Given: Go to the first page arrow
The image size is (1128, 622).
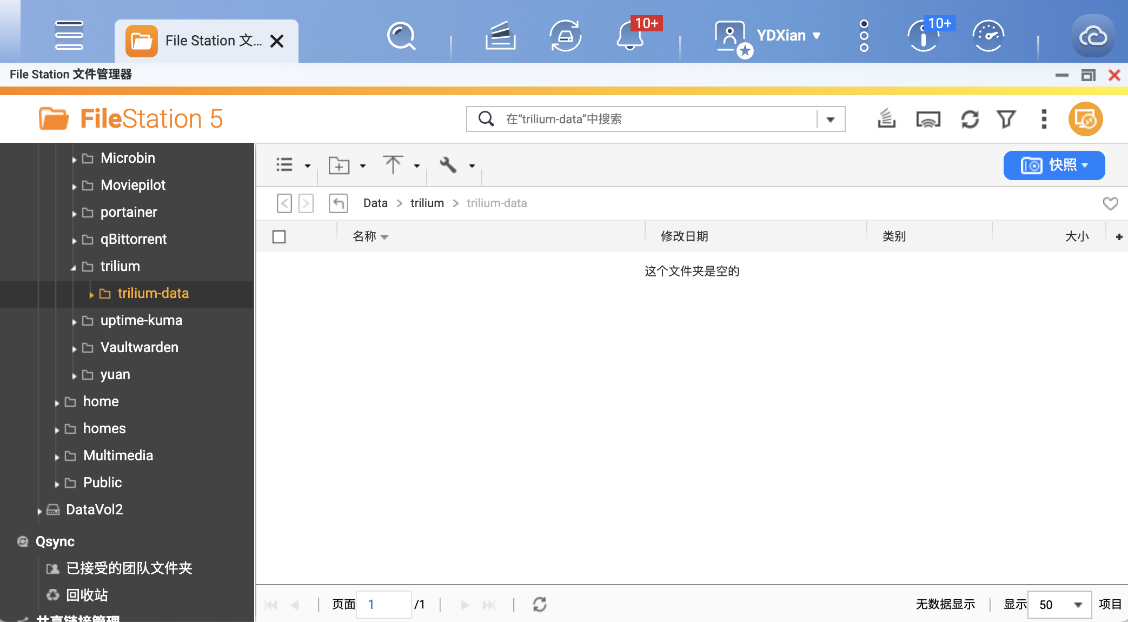Looking at the screenshot, I should [271, 605].
